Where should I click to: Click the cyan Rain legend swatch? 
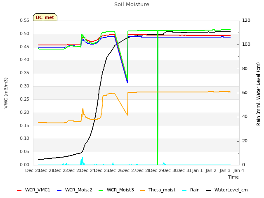[x=184, y=191]
